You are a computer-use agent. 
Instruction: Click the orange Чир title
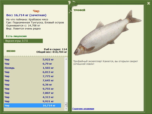[36, 11]
